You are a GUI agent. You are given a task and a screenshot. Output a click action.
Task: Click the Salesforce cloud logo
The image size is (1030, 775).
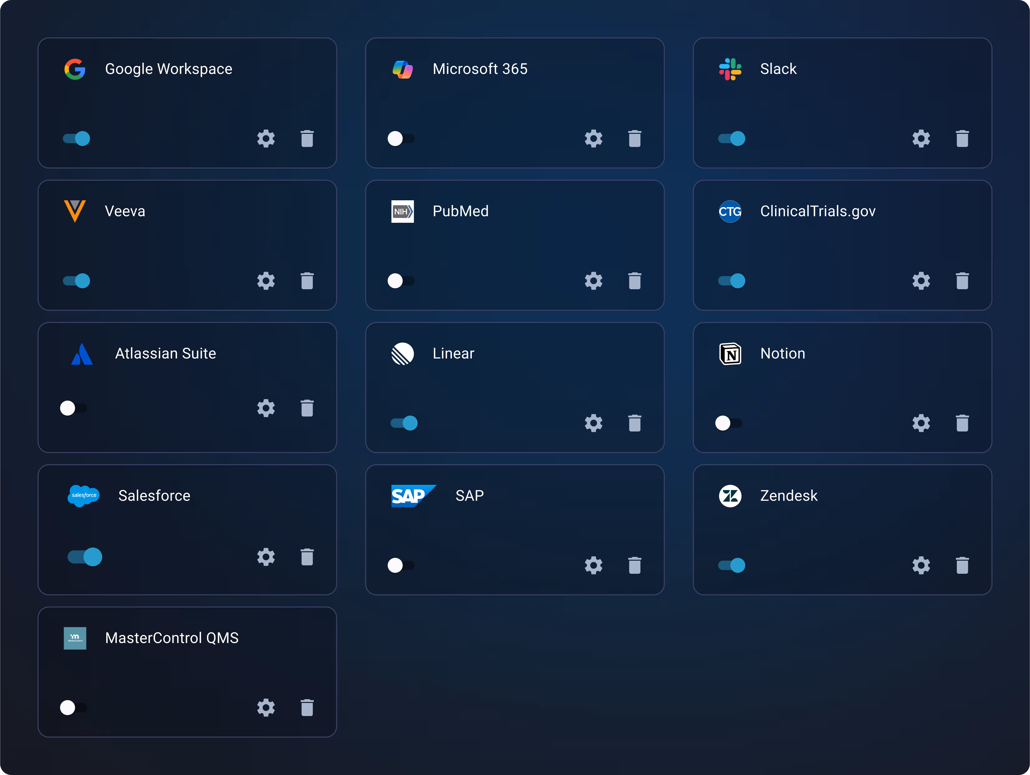click(84, 496)
